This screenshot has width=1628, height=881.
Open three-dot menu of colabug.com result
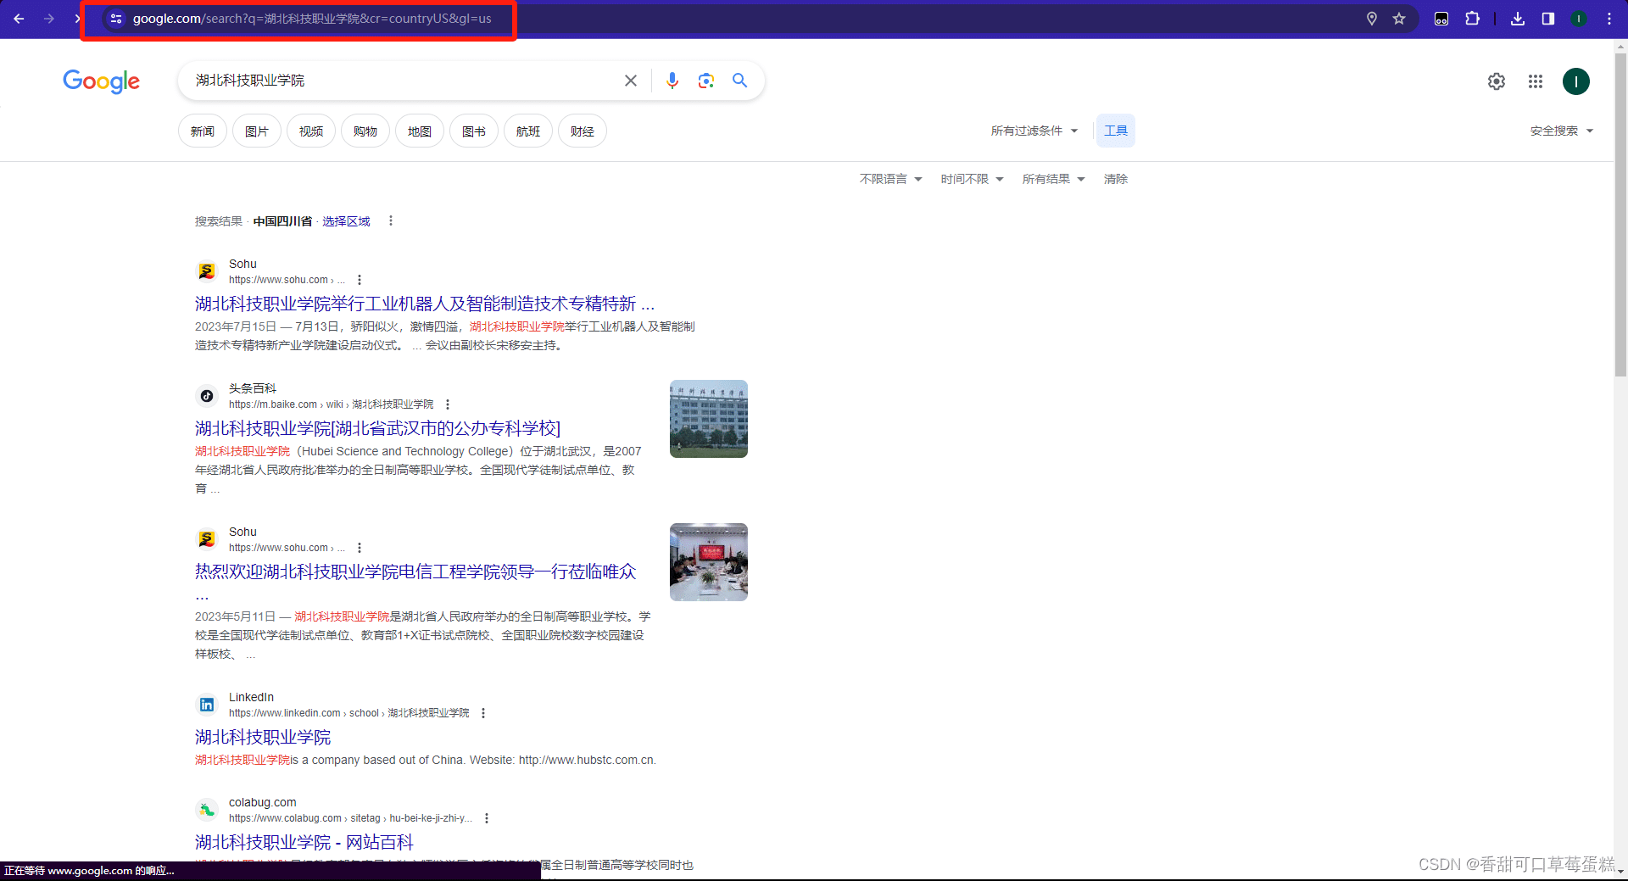(487, 818)
